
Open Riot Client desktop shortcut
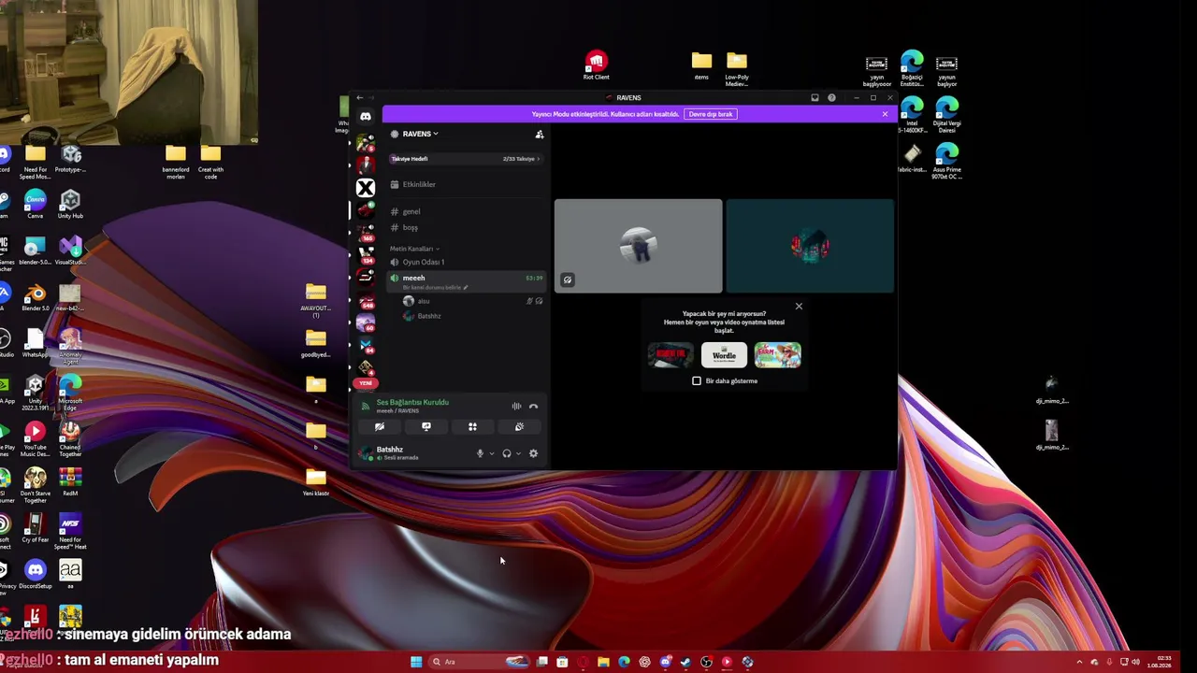pyautogui.click(x=596, y=66)
